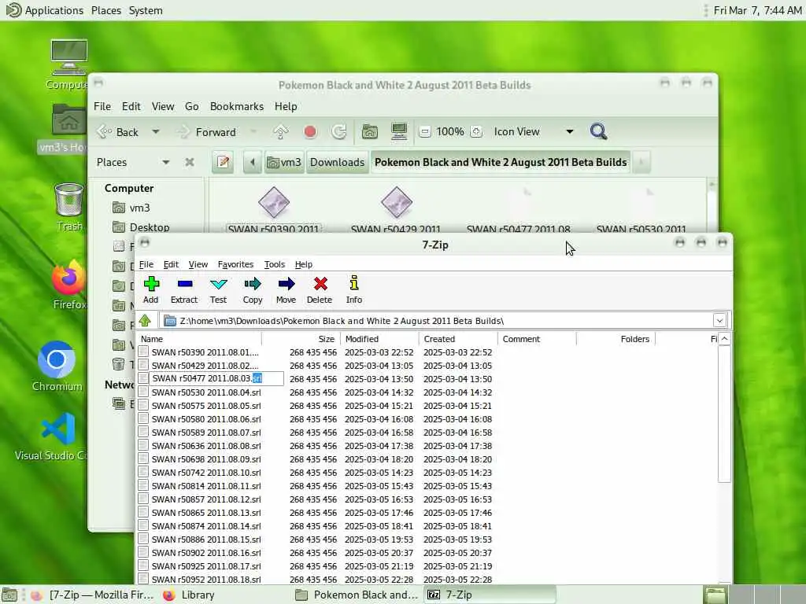Click the Downloads path bar button

(337, 162)
